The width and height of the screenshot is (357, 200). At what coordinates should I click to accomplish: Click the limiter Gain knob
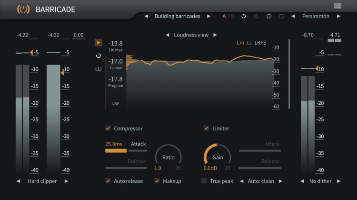[x=218, y=157]
